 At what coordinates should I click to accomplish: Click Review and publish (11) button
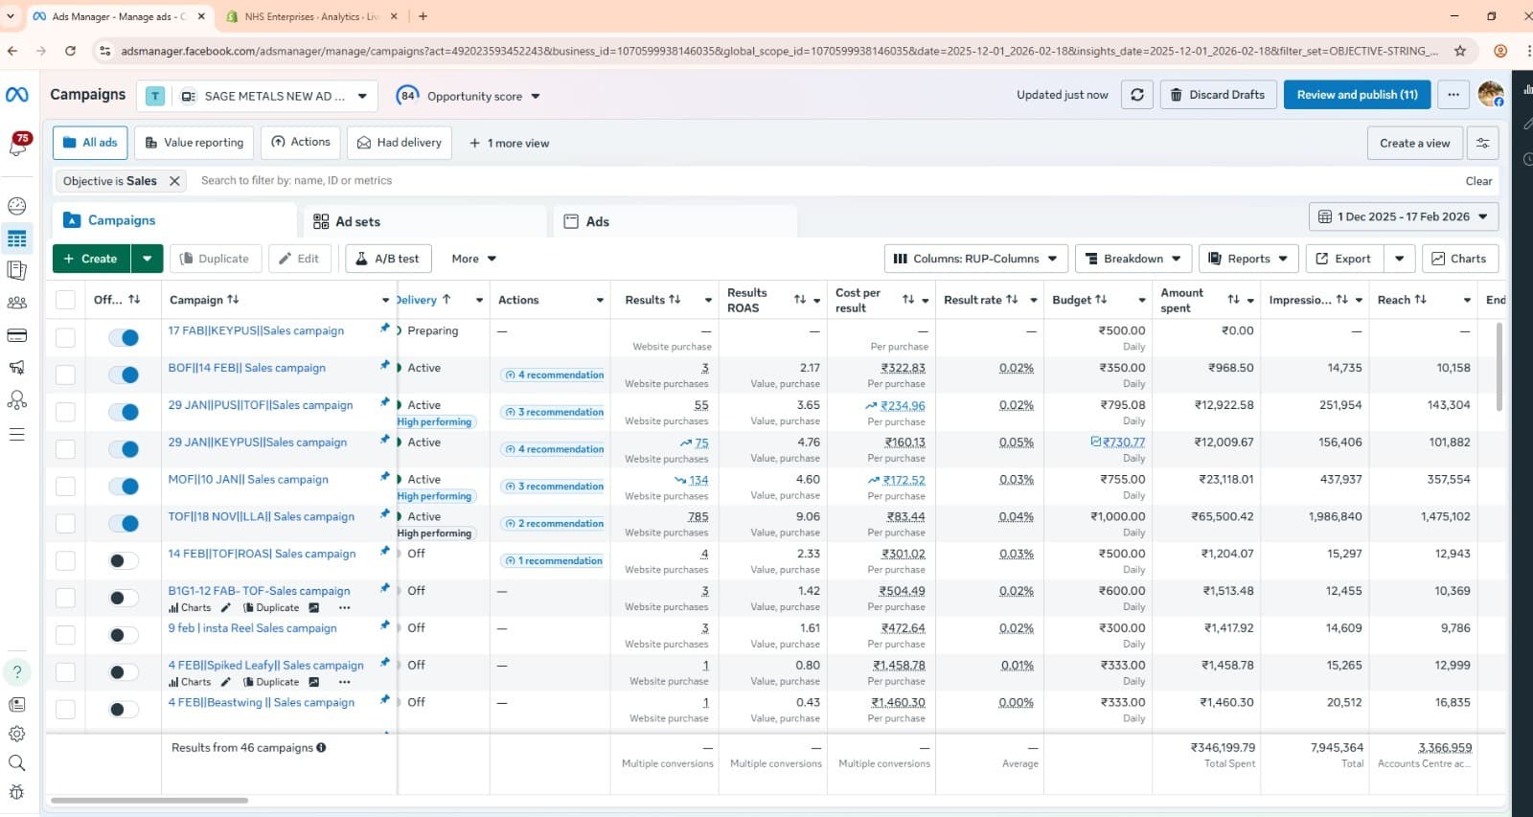1357,95
